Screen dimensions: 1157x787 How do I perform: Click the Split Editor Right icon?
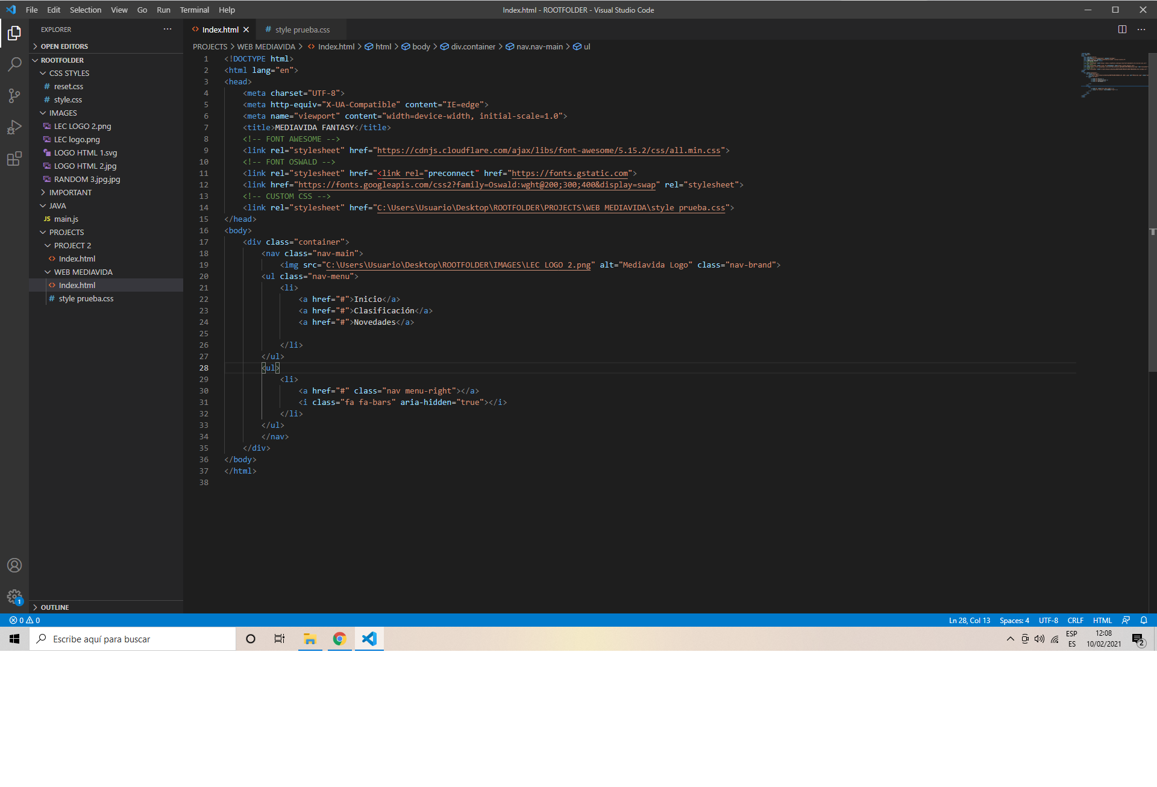[1122, 30]
